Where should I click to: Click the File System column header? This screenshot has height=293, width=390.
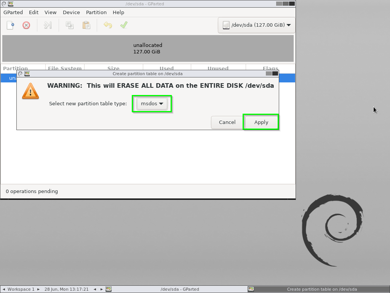65,68
